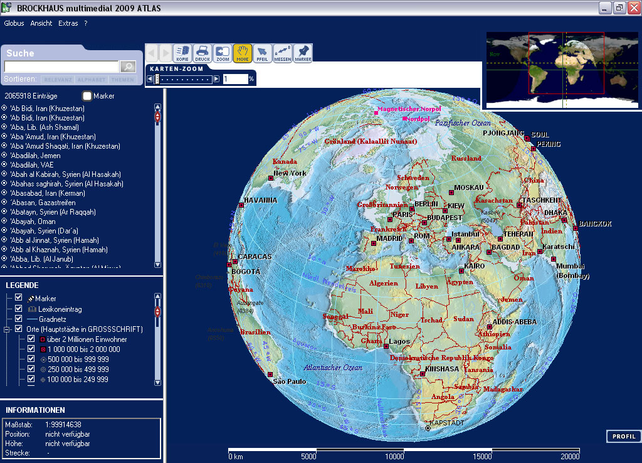Uncheck über 2 Millionen Einwohner
Screen dimensions: 642x463
pos(31,339)
